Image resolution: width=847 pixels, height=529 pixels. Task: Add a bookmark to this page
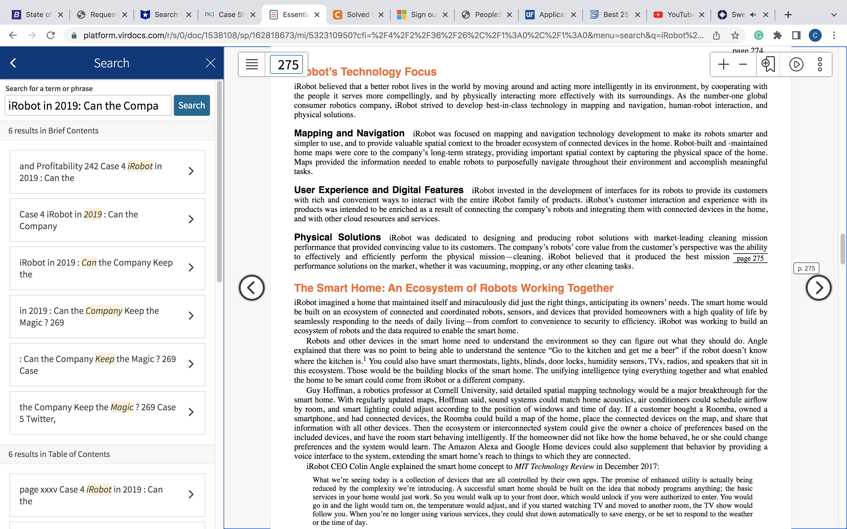(x=768, y=64)
